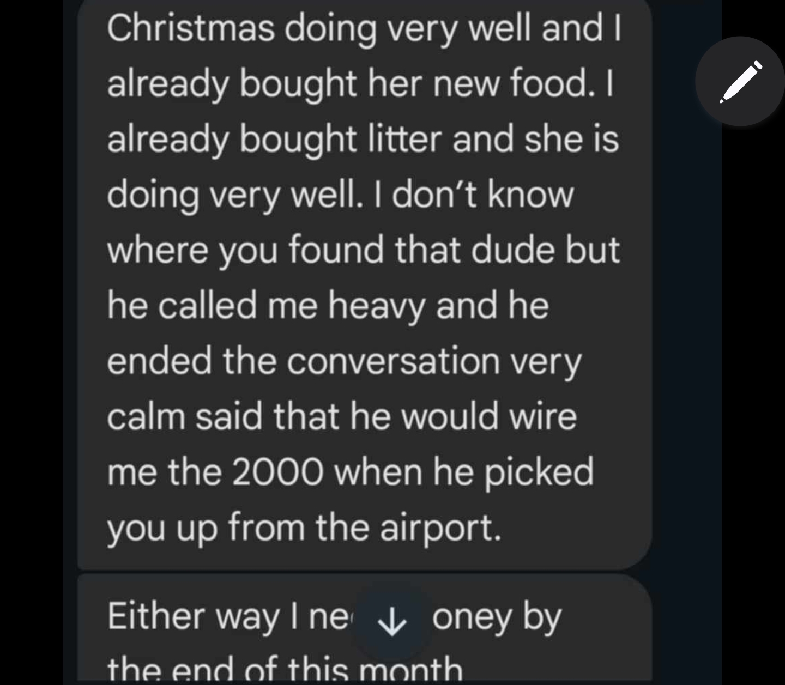The height and width of the screenshot is (685, 785).
Task: Click the word 'picked' in the message
Action: click(x=539, y=472)
